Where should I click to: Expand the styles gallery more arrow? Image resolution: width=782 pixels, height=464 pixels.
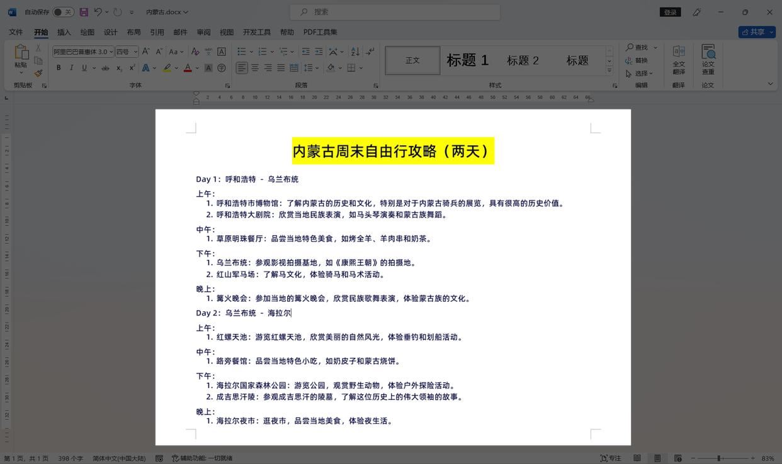[x=609, y=71]
